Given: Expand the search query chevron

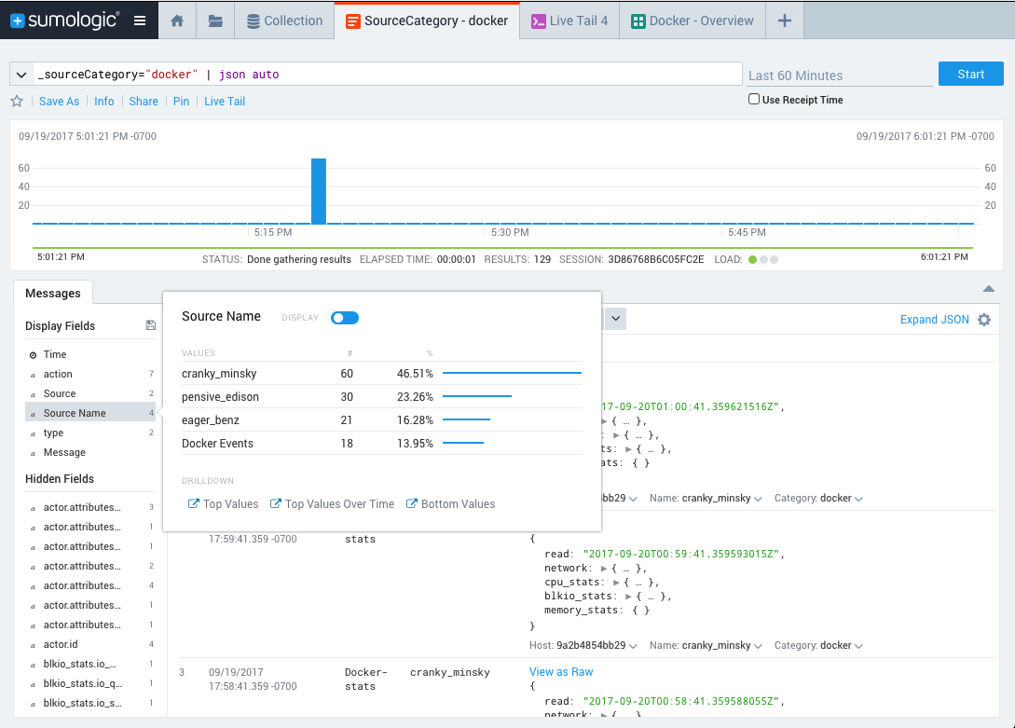Looking at the screenshot, I should tap(21, 73).
